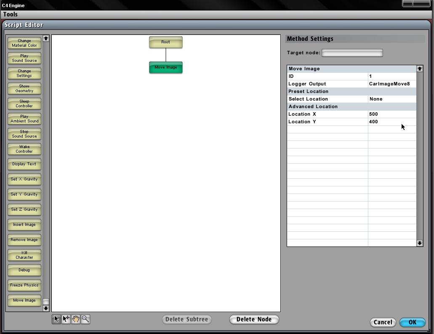Open the Tools menu
434x334 pixels.
[x=11, y=14]
